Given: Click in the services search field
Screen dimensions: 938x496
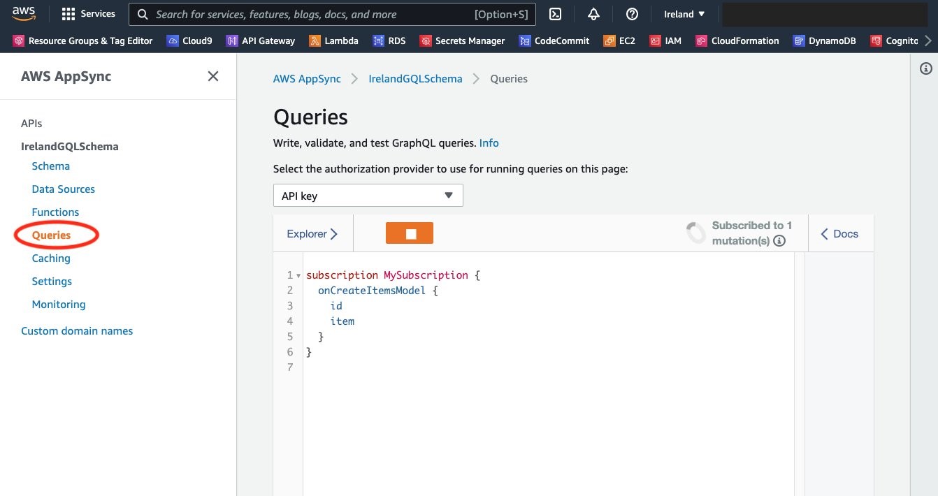Looking at the screenshot, I should [333, 14].
